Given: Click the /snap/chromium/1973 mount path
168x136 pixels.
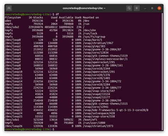Looking at the screenshot, I should [98, 126].
